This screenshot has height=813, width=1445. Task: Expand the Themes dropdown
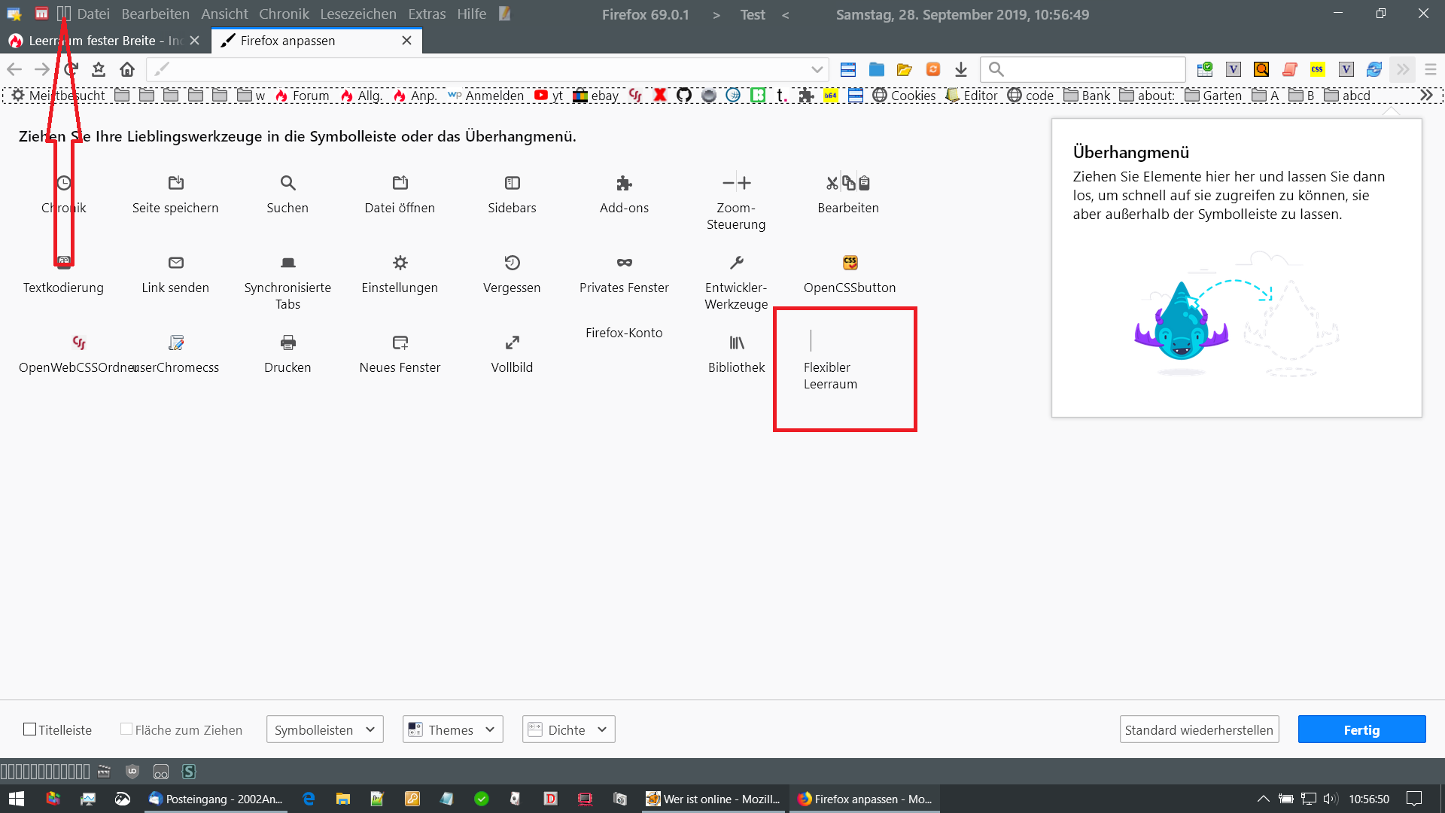click(452, 729)
